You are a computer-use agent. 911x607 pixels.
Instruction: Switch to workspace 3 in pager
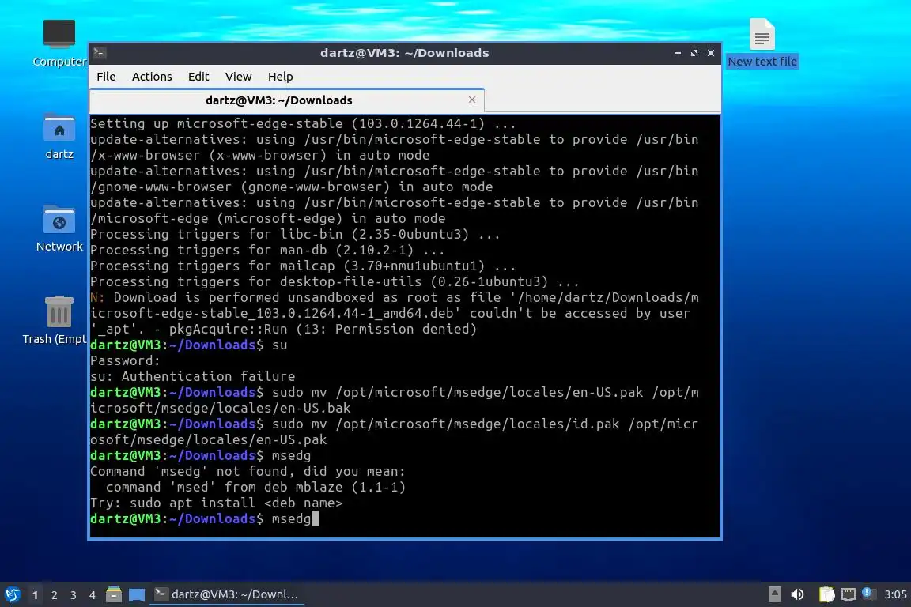(74, 595)
